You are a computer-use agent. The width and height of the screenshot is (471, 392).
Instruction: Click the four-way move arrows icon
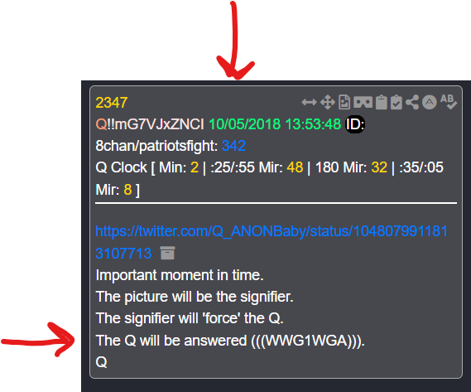click(328, 102)
